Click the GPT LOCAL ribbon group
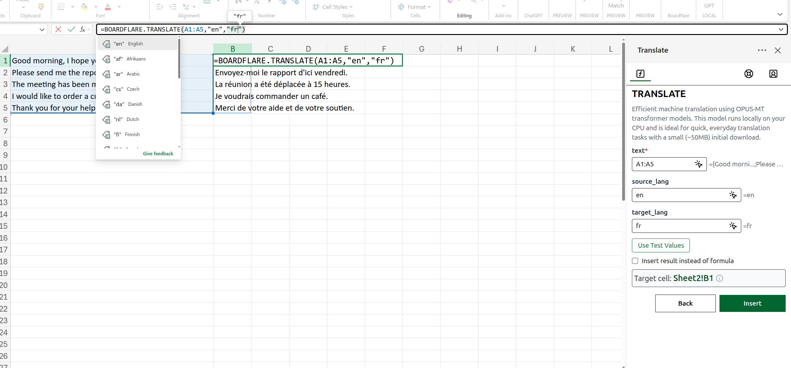 coord(709,10)
